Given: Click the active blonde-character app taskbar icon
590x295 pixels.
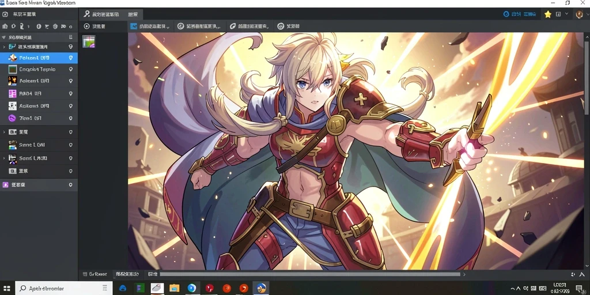Looking at the screenshot, I should [x=261, y=288].
